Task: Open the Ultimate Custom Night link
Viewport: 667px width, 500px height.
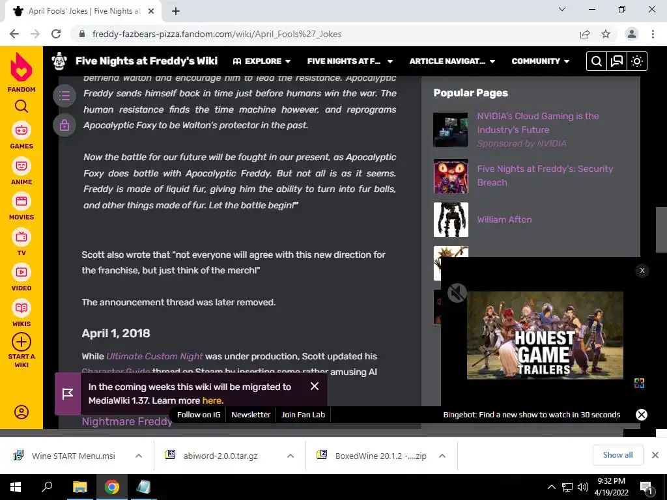Action: pos(154,356)
